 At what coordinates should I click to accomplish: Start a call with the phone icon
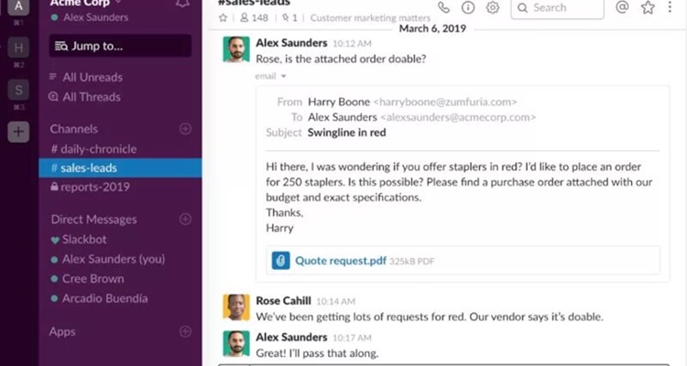coord(444,7)
